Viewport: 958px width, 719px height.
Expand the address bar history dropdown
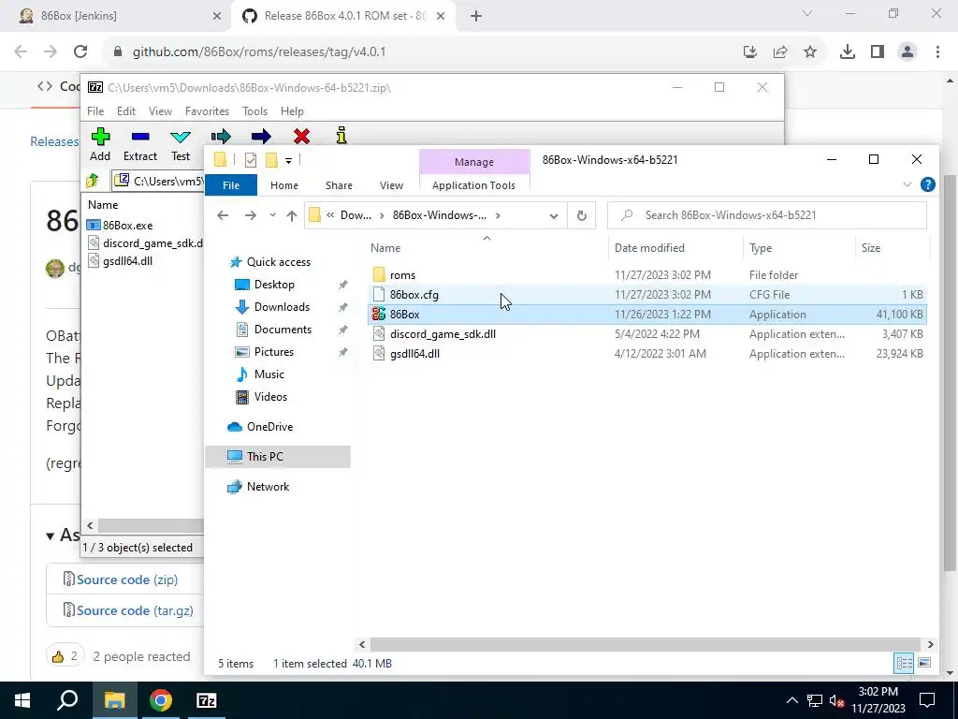pos(554,215)
